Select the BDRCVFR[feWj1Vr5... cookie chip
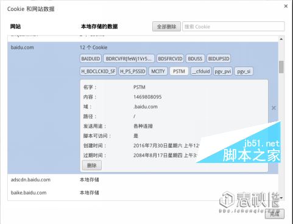The height and width of the screenshot is (224, 293). 129,59
